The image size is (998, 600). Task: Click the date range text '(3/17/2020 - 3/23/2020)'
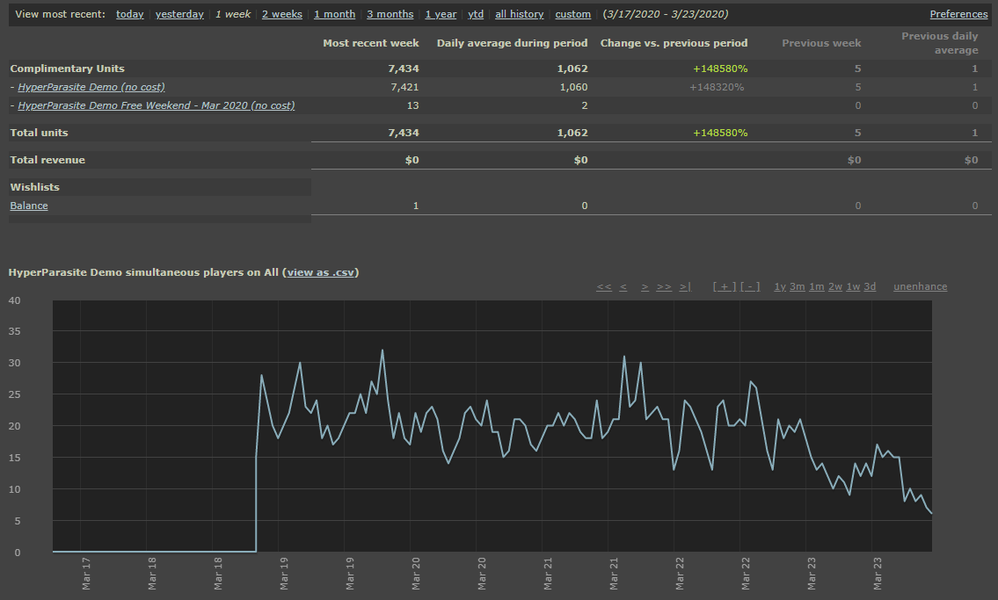coord(666,14)
